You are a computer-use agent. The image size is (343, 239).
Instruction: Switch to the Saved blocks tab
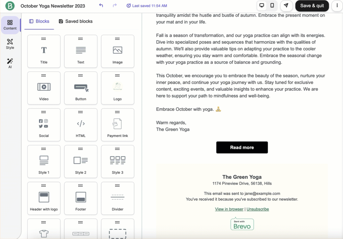click(75, 21)
